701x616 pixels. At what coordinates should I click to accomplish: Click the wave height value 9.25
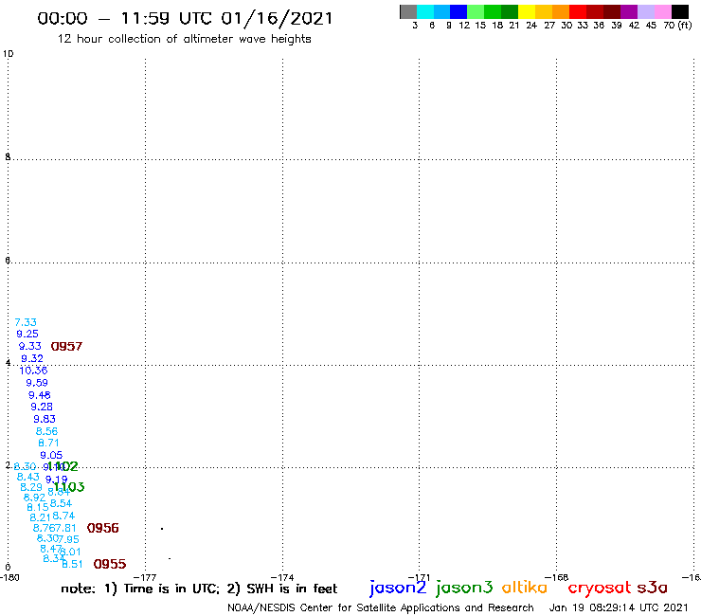coord(27,334)
